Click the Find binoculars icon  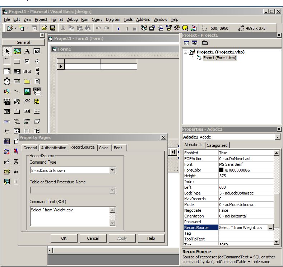click(x=88, y=28)
